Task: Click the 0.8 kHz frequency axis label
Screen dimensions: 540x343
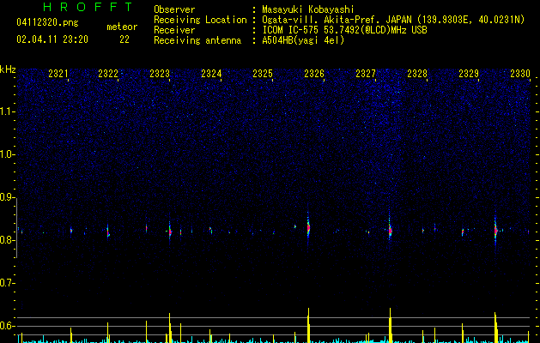Action: pos(8,240)
